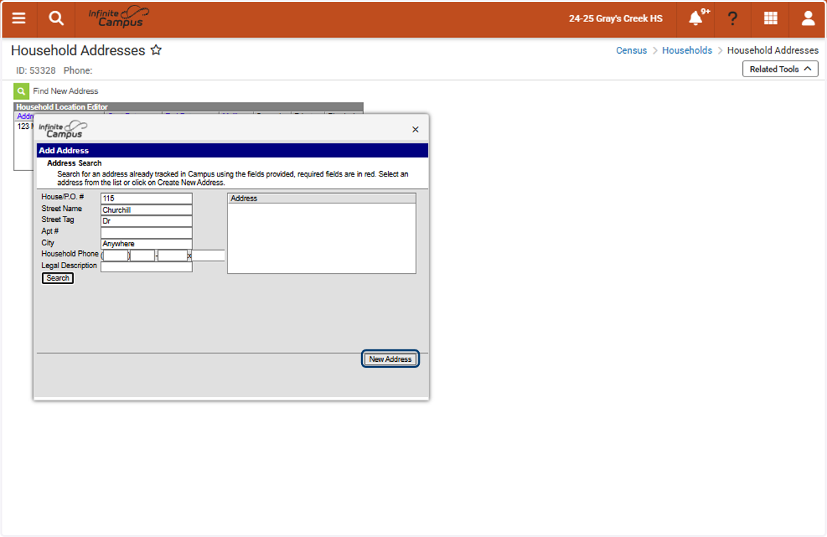827x537 pixels.
Task: Click the Legal Description field
Action: tap(146, 267)
